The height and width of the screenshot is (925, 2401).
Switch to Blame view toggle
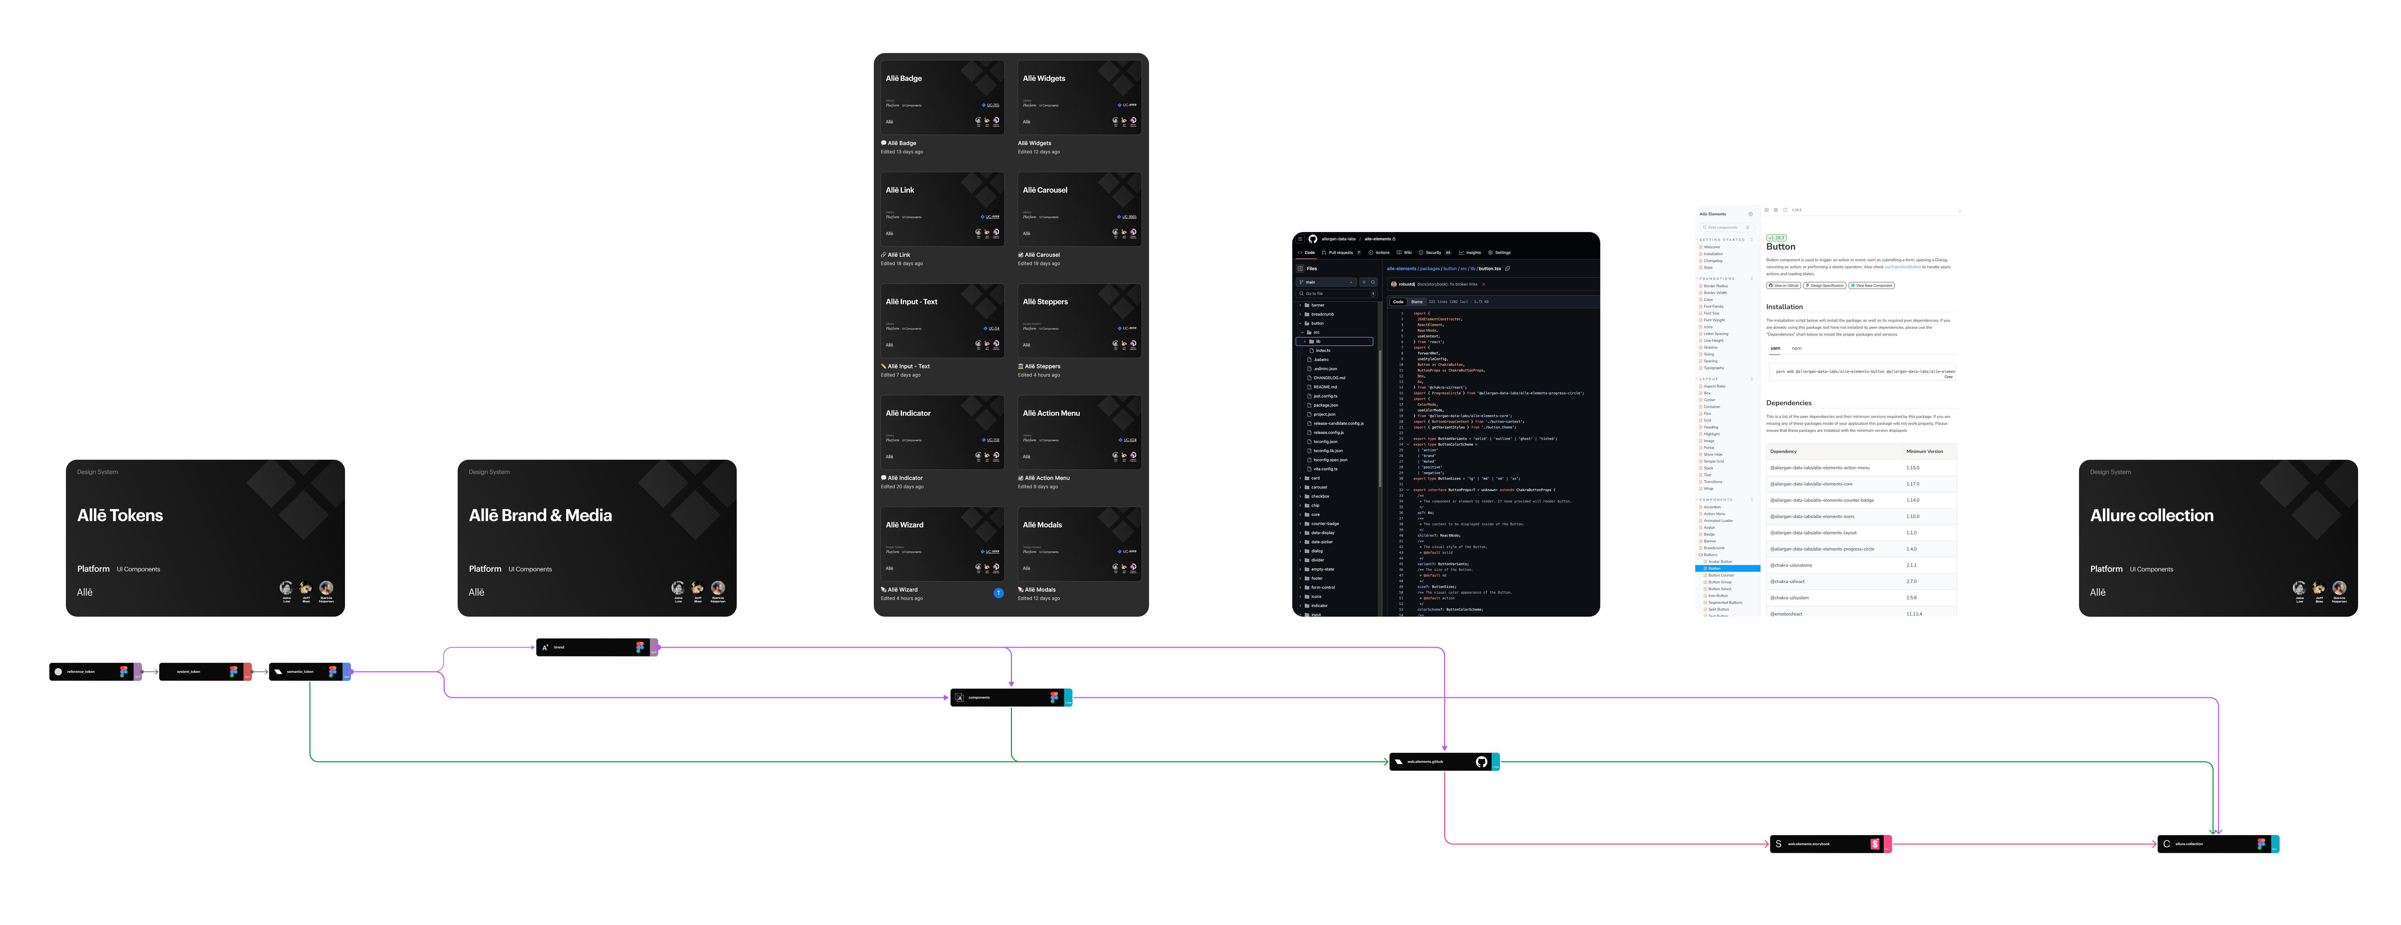tap(1417, 302)
